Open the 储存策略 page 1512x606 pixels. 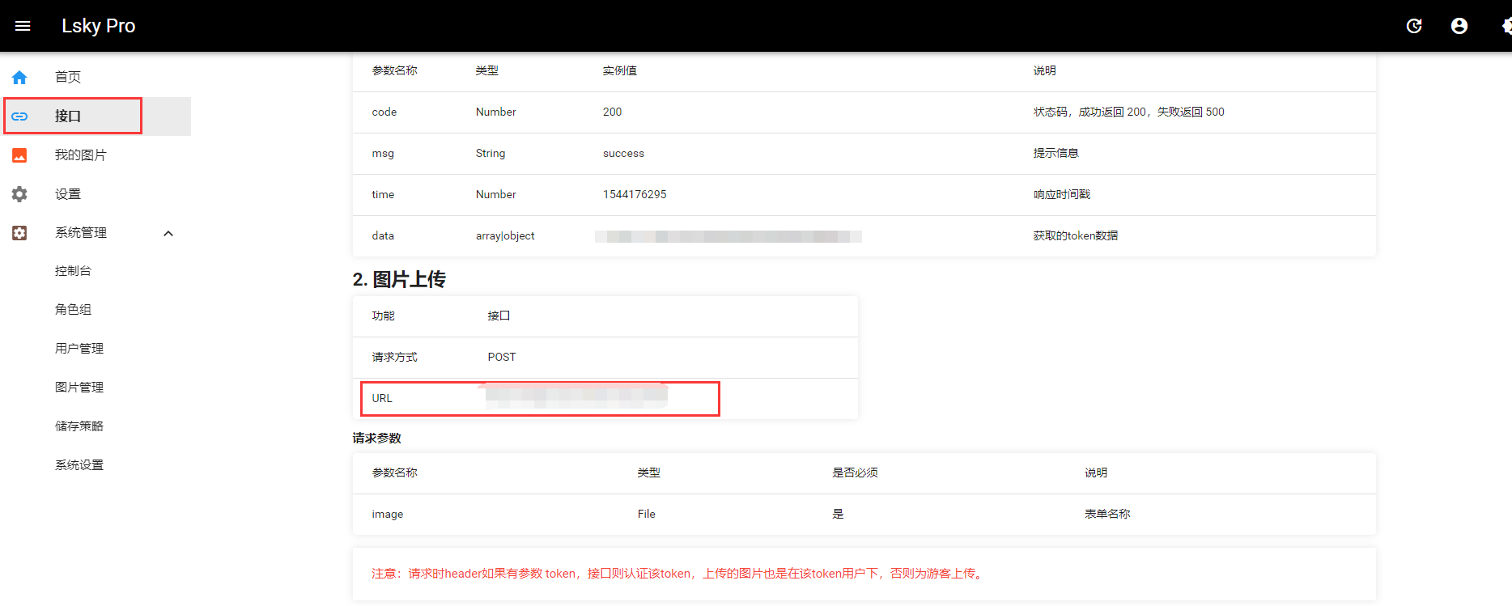pyautogui.click(x=79, y=426)
